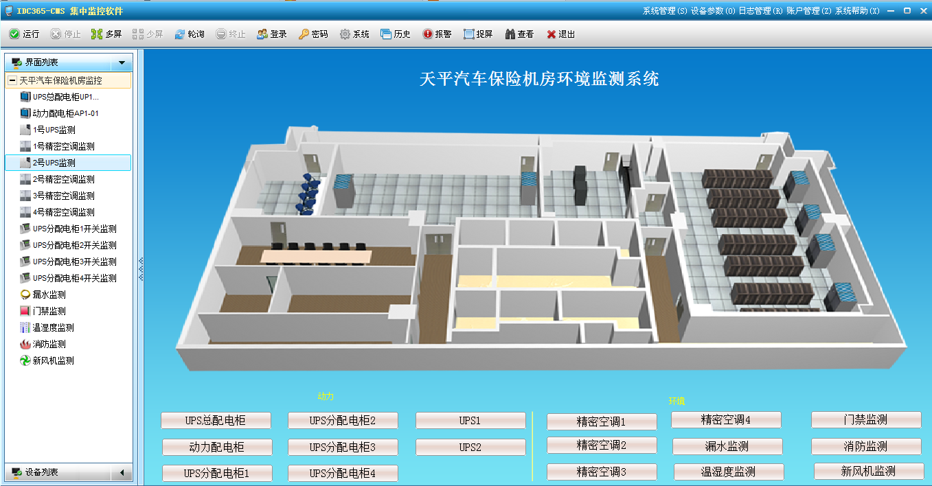This screenshot has width=932, height=486.
Task: Click the 精密空调2 button
Action: (x=602, y=445)
